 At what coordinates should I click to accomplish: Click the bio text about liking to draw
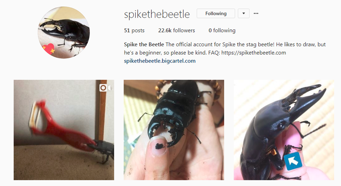225,48
